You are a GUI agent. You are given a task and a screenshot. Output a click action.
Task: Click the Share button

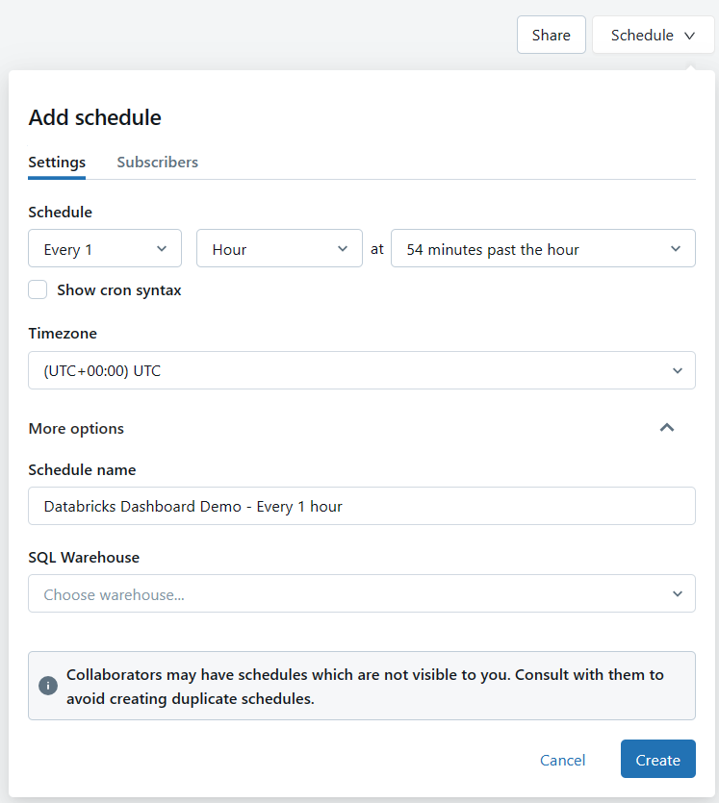click(551, 34)
